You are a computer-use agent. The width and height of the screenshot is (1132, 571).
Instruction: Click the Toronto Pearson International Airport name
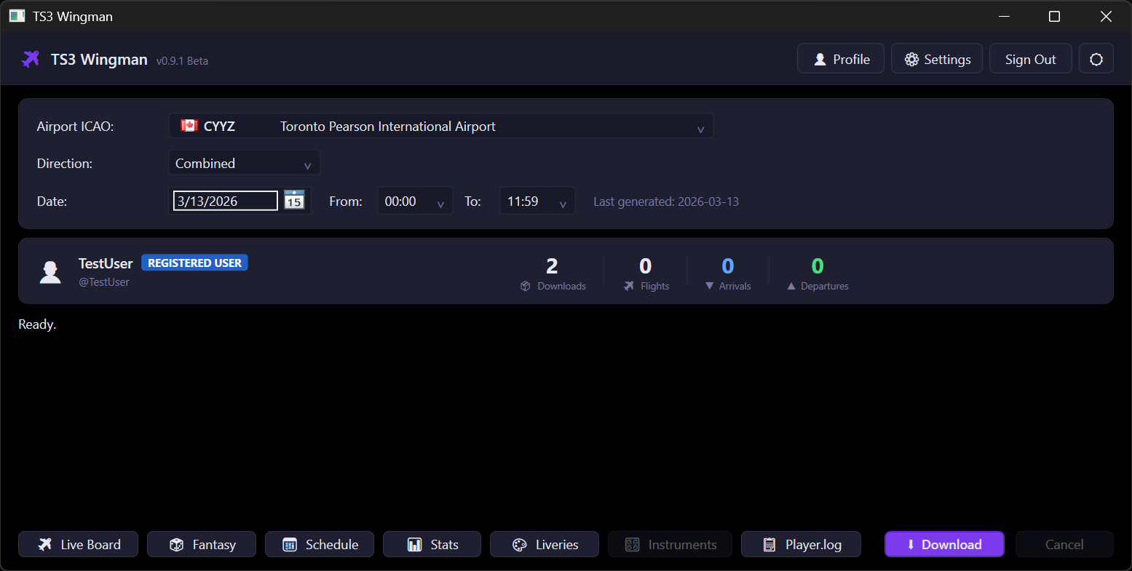(388, 126)
